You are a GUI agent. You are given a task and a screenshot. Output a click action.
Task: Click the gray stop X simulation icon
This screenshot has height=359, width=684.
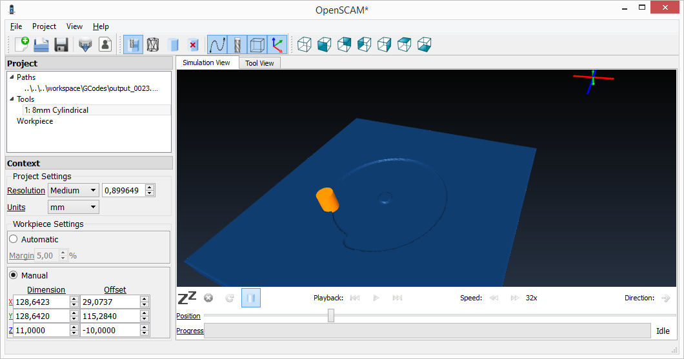coord(208,298)
